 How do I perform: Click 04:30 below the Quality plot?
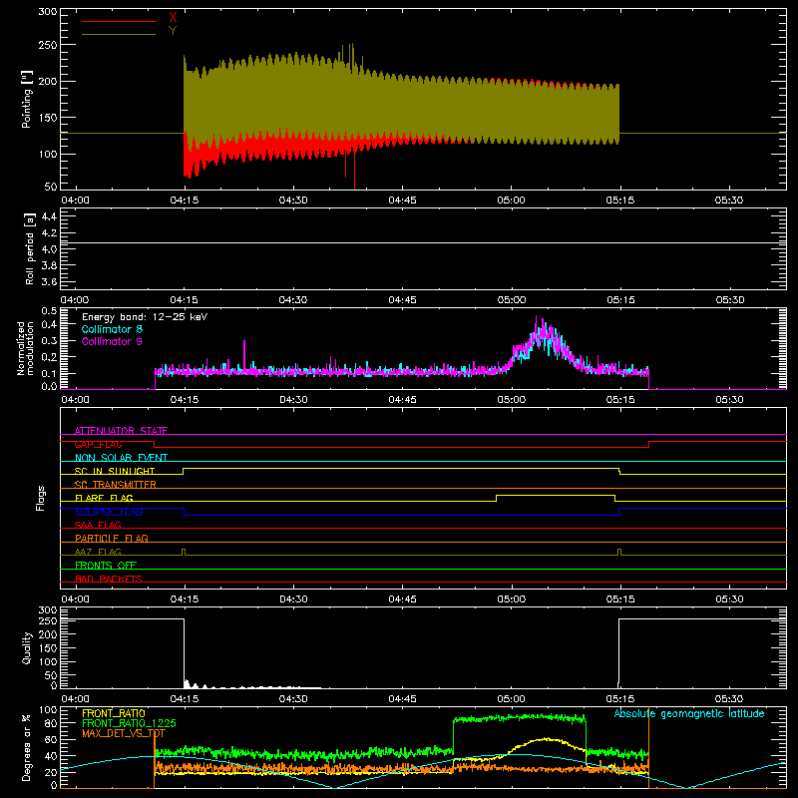(293, 699)
